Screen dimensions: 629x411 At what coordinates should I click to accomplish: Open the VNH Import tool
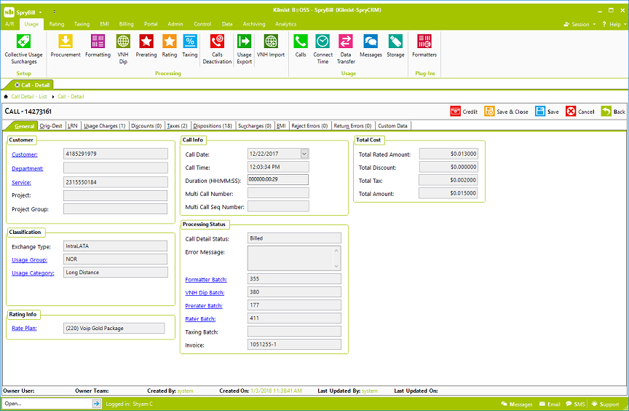271,46
